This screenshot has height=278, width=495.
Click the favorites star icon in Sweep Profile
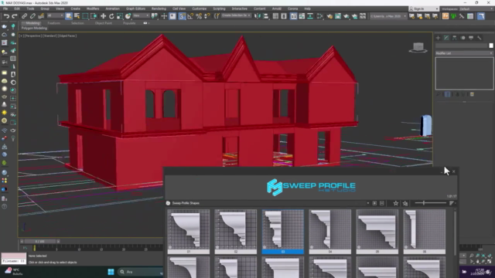pos(395,203)
